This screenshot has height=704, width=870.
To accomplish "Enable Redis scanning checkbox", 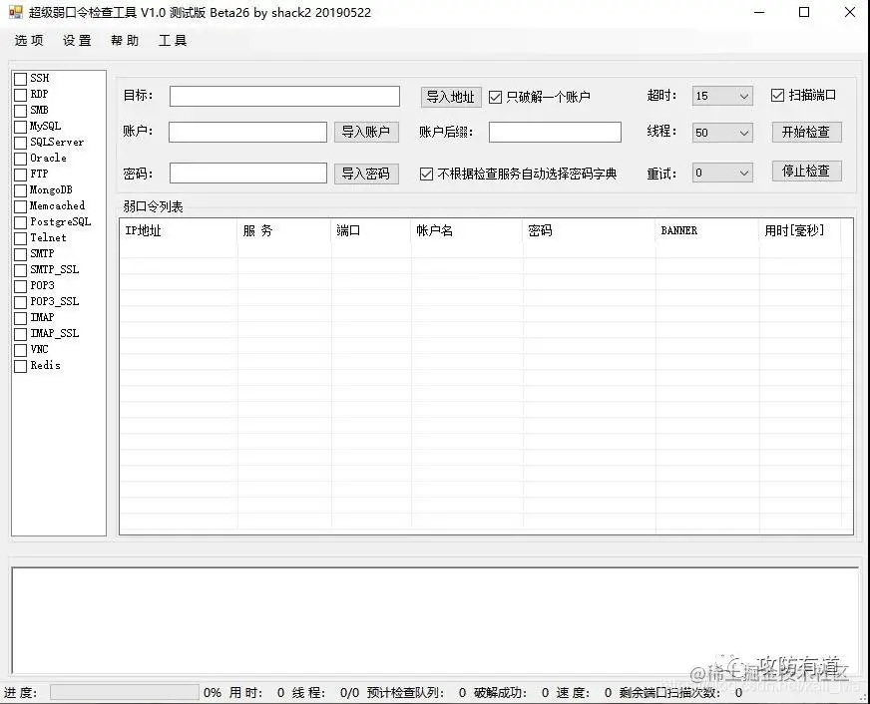I will coord(20,365).
